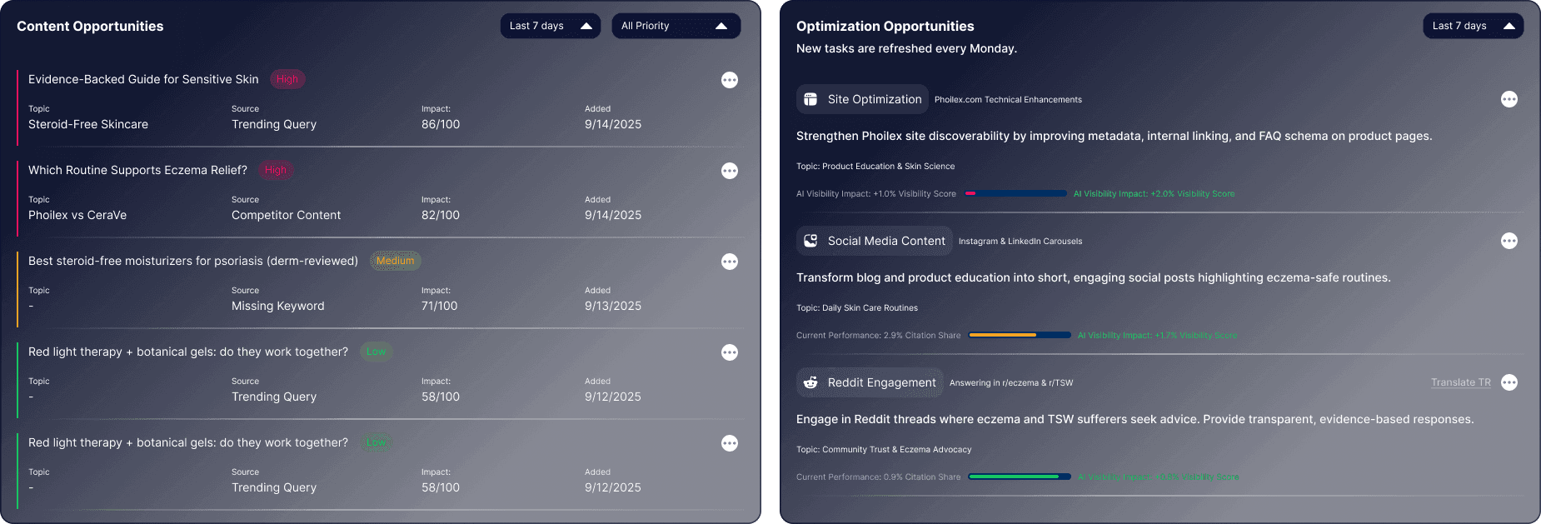
Task: Open more options for Reddit Engagement task
Action: pos(1509,382)
